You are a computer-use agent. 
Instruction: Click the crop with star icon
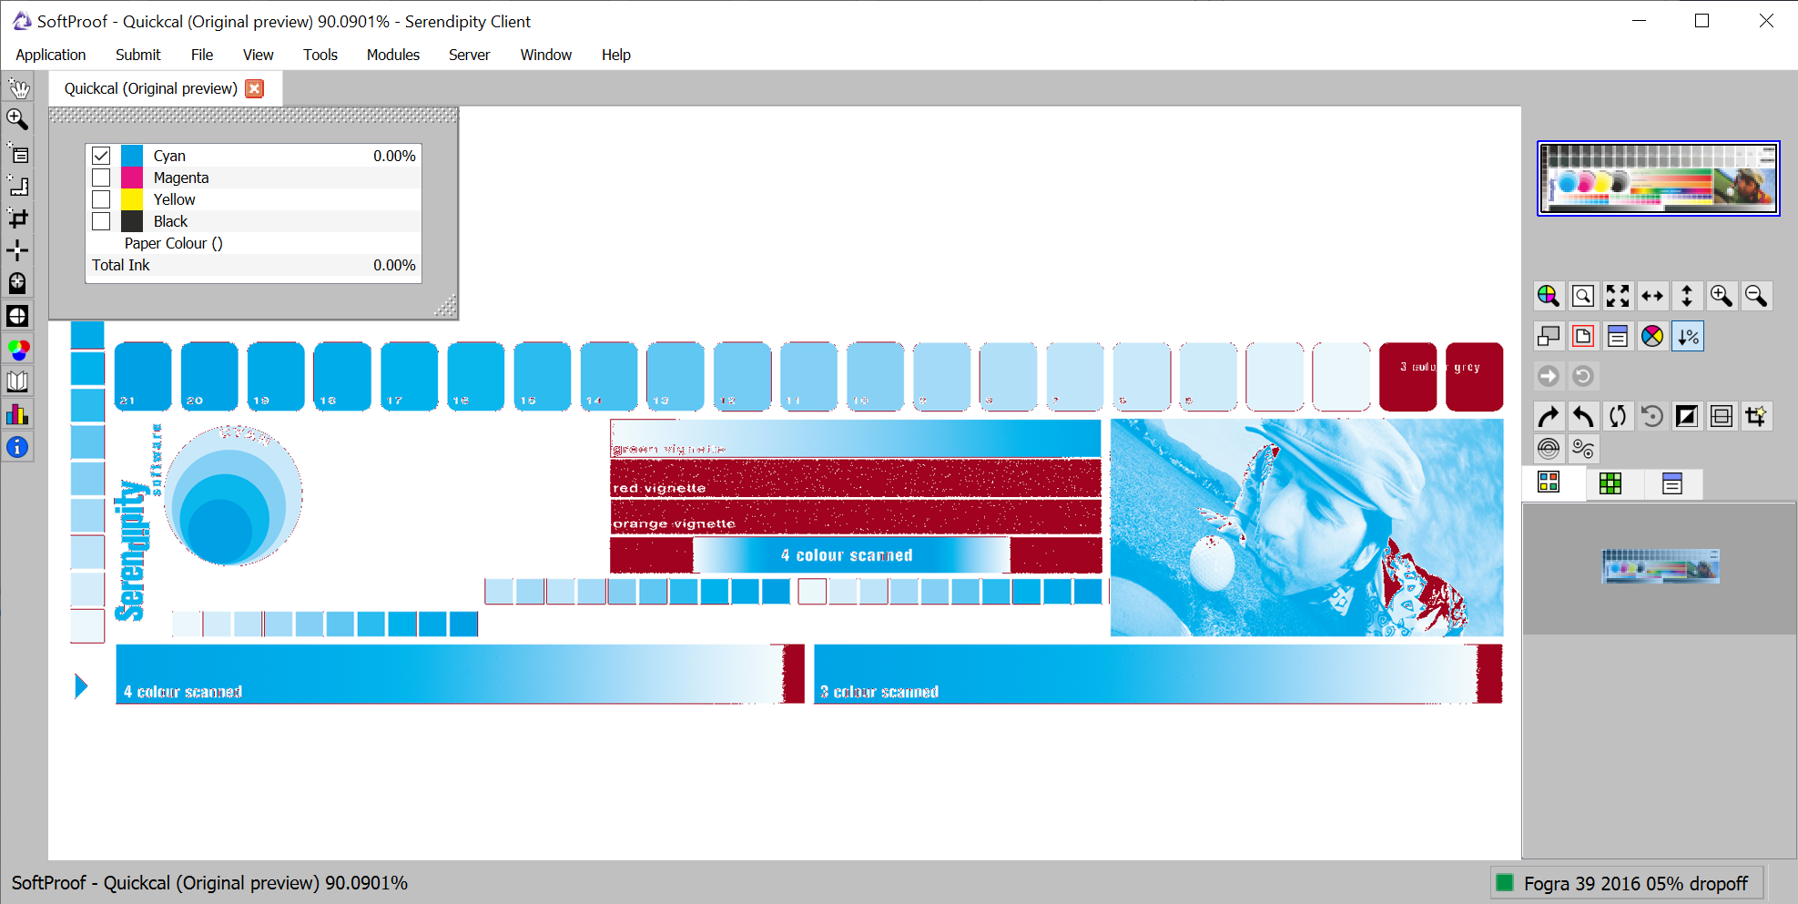coord(1755,416)
